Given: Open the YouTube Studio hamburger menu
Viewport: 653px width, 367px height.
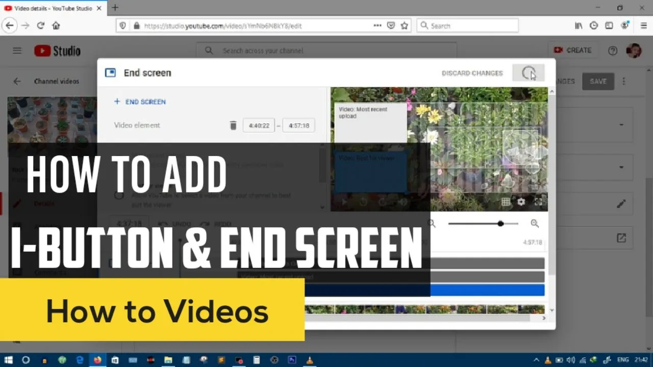Looking at the screenshot, I should pos(17,50).
